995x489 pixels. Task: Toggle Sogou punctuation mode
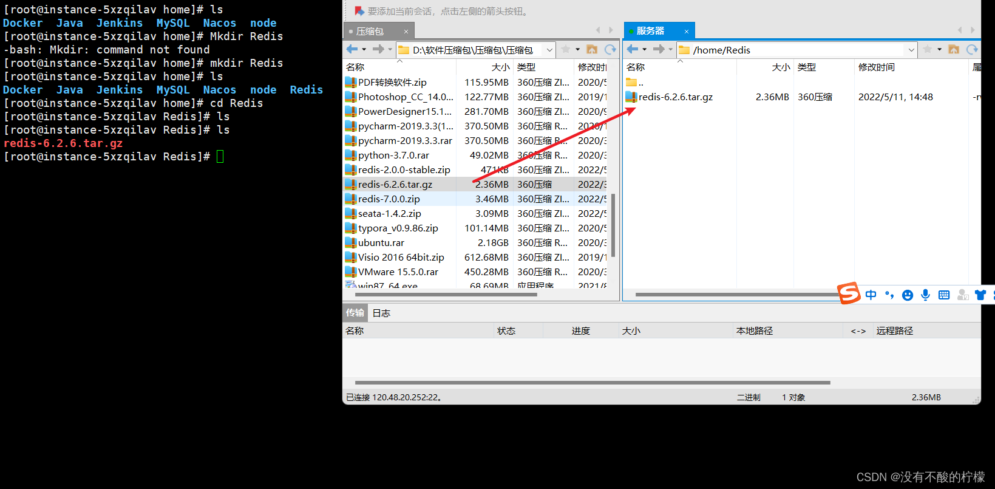[889, 295]
